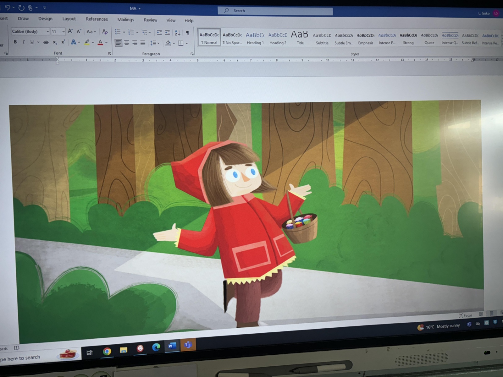Viewport: 503px width, 377px height.
Task: Align text to the left
Action: coord(118,43)
